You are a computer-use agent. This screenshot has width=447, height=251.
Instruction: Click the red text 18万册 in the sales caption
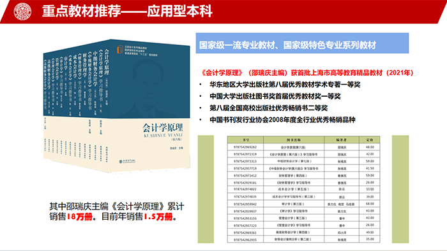tap(80, 217)
